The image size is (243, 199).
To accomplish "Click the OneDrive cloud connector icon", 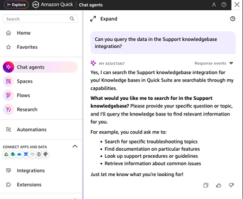I will tap(20, 155).
